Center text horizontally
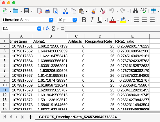Screen dimensions: 160x122 [144, 20]
